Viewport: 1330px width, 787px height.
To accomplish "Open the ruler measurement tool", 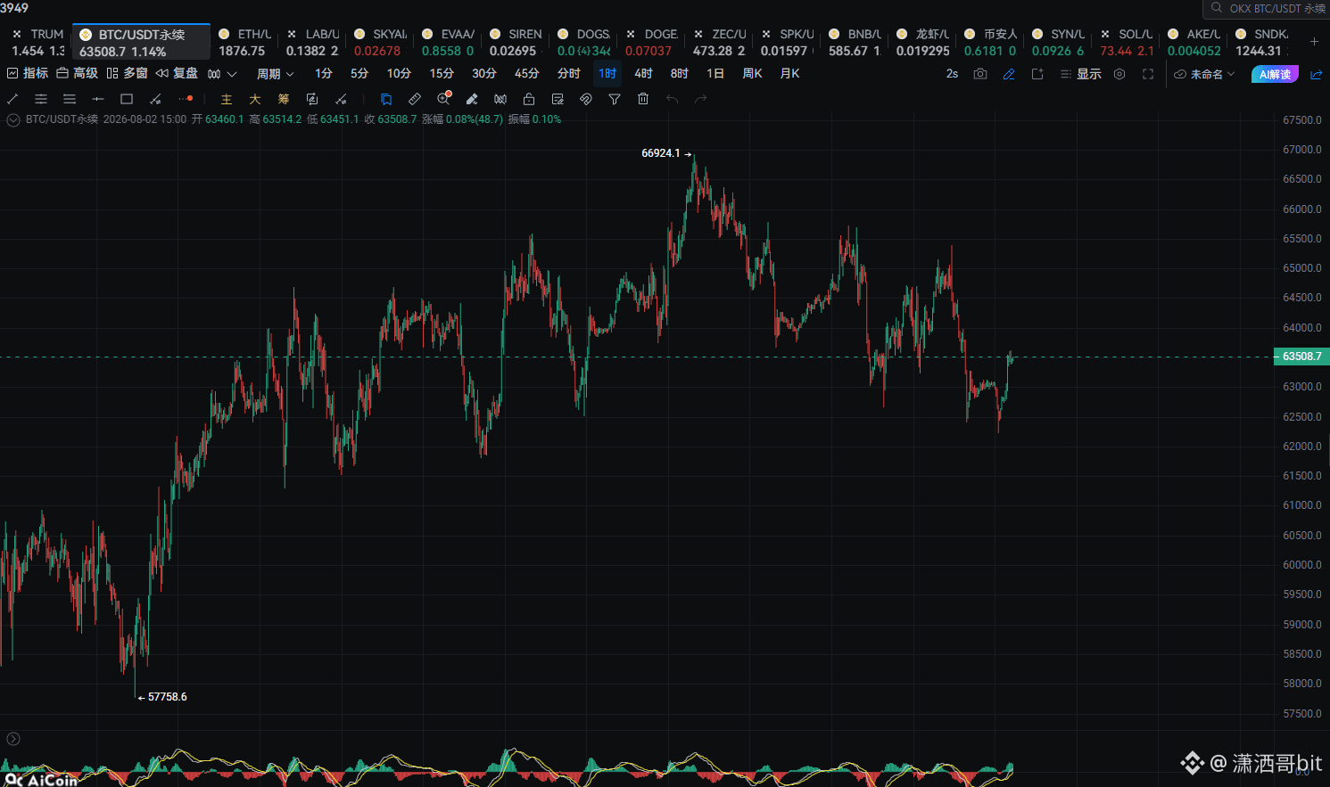I will [415, 99].
